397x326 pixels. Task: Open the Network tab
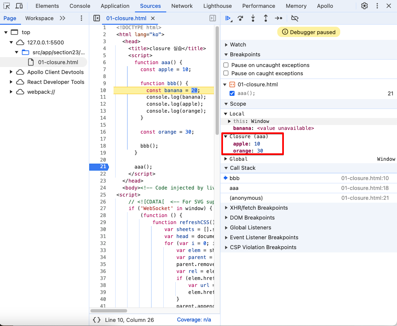[182, 6]
